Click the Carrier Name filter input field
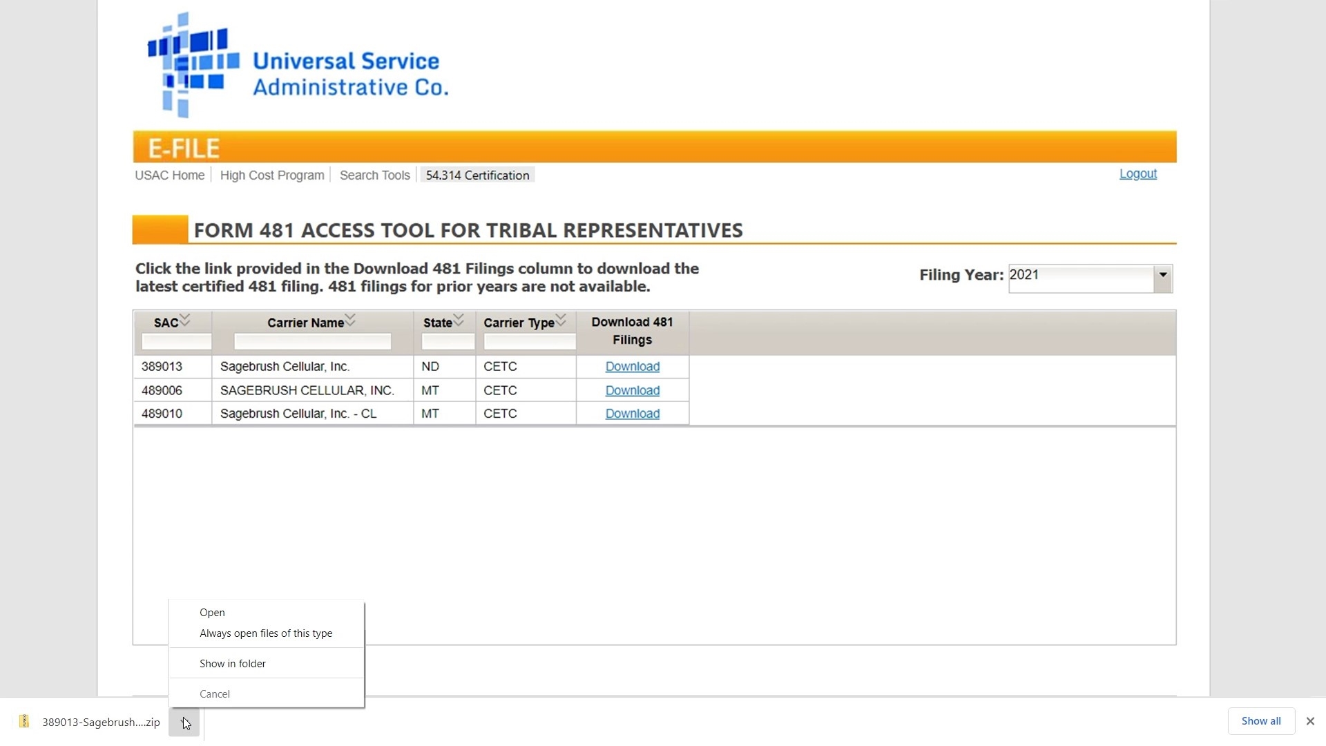This screenshot has height=746, width=1326. pyautogui.click(x=313, y=341)
